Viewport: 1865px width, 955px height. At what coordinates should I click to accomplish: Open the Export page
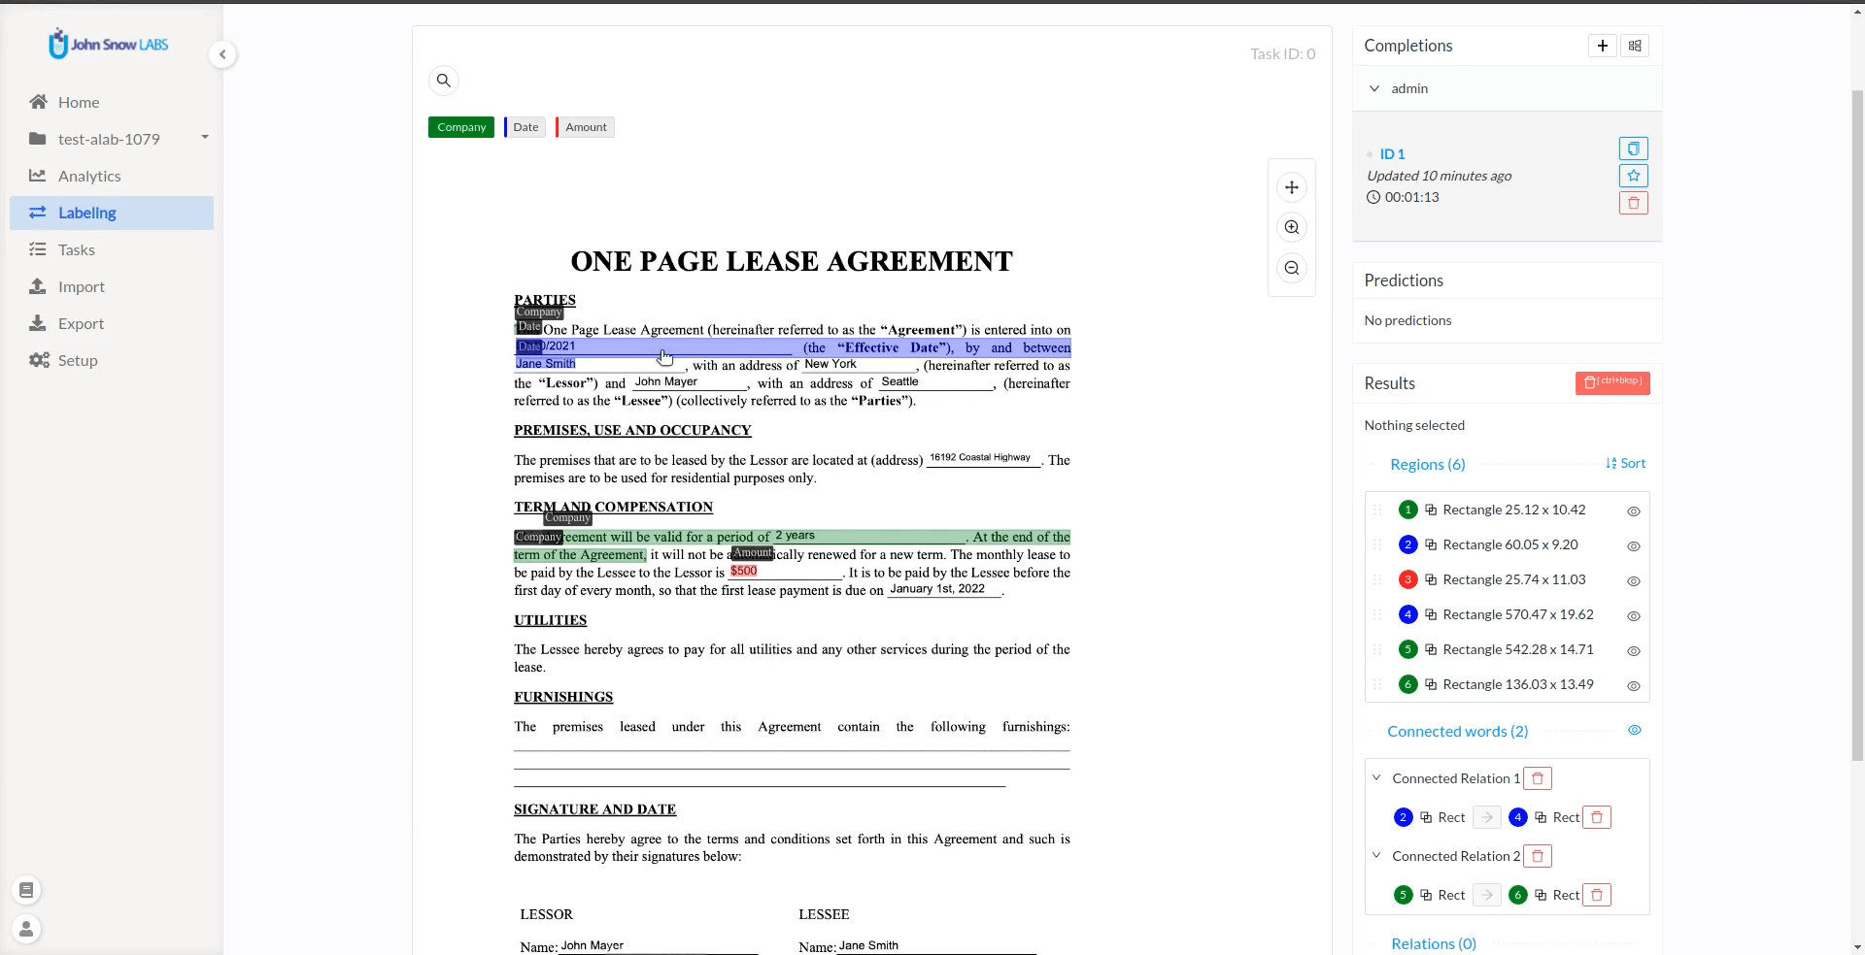pos(112,323)
